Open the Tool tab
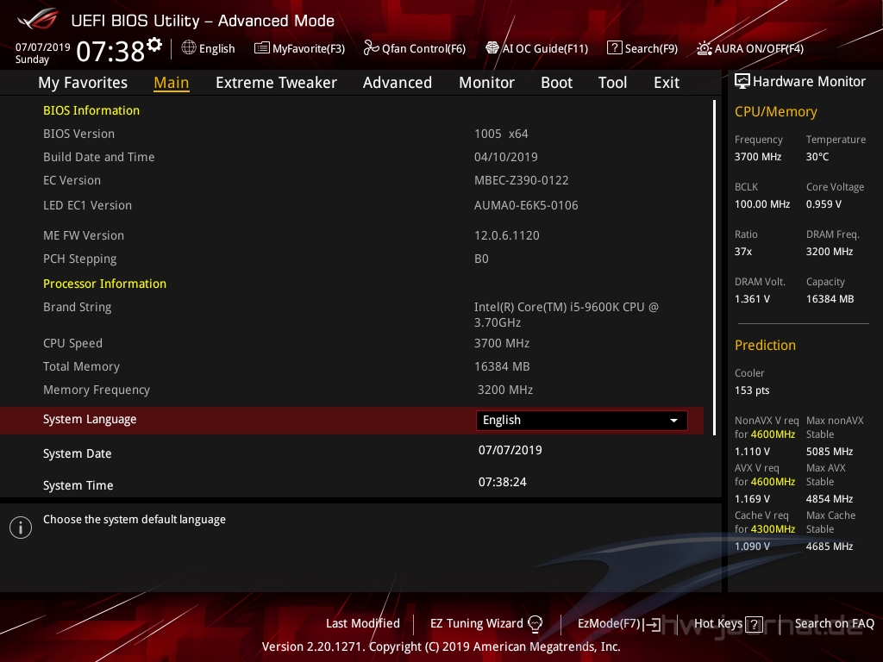Image resolution: width=883 pixels, height=662 pixels. 612,82
